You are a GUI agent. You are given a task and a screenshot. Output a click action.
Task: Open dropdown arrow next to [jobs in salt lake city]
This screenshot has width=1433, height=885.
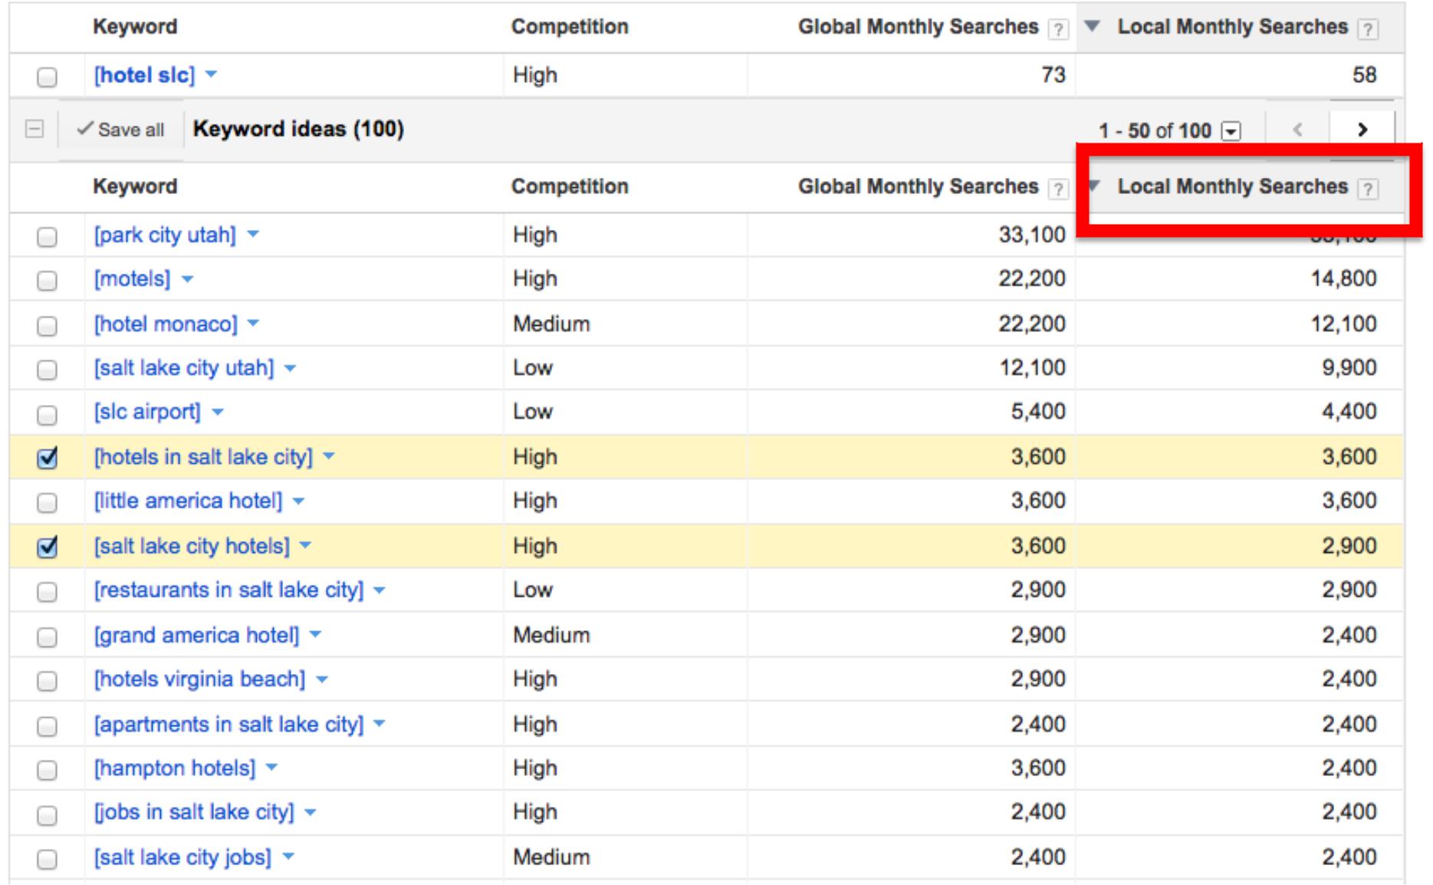tap(310, 812)
